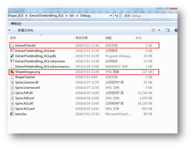Open the 帮助(H) menu
The image size is (193, 149).
click(16, 23)
